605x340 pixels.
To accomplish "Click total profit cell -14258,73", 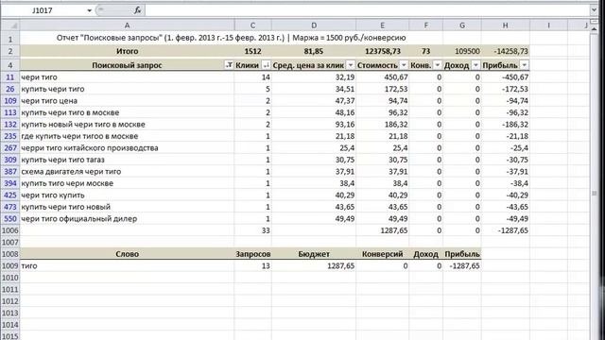I will coord(505,51).
